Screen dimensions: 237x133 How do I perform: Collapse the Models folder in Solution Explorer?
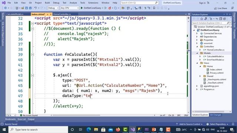(197, 53)
